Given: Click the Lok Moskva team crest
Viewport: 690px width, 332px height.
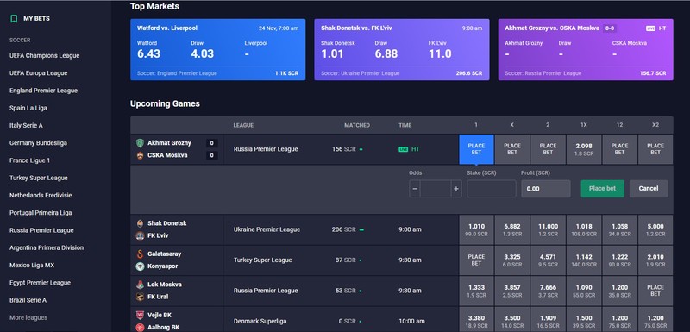Looking at the screenshot, I should pos(140,285).
